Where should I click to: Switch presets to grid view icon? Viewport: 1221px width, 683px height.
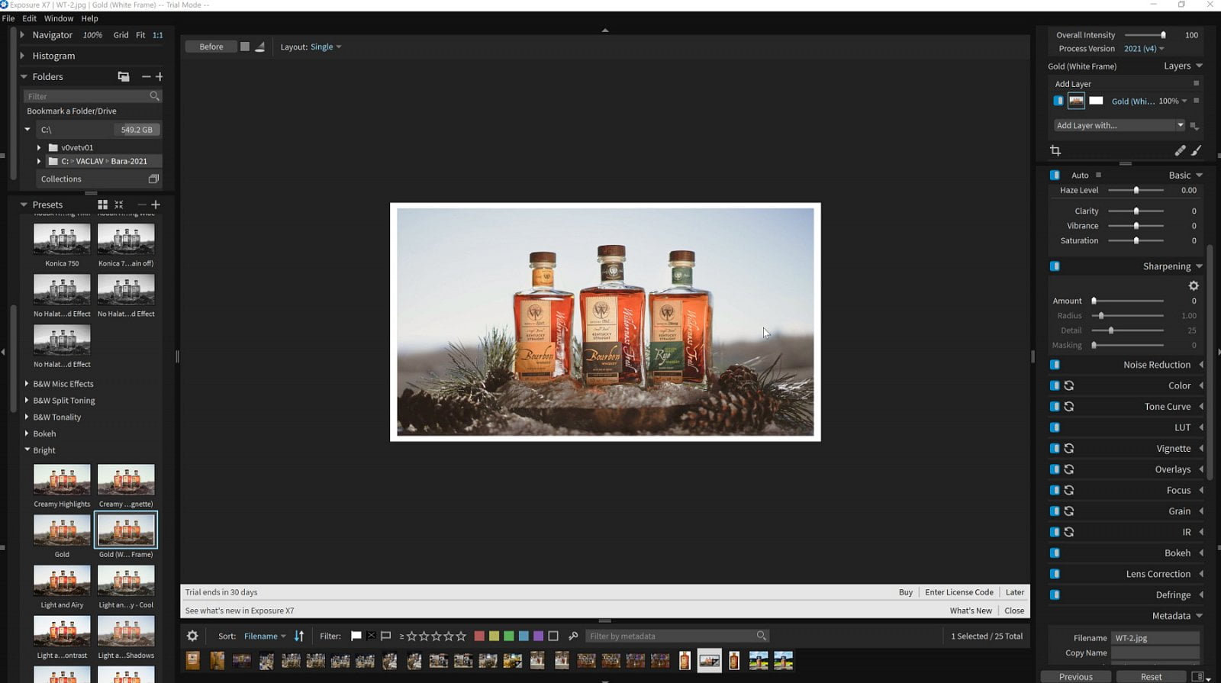pyautogui.click(x=102, y=205)
